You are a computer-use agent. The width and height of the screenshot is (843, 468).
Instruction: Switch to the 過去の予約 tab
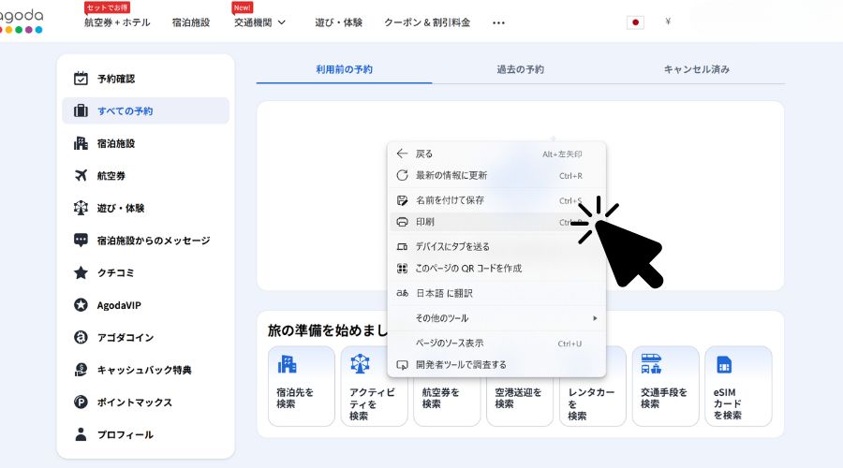point(520,69)
